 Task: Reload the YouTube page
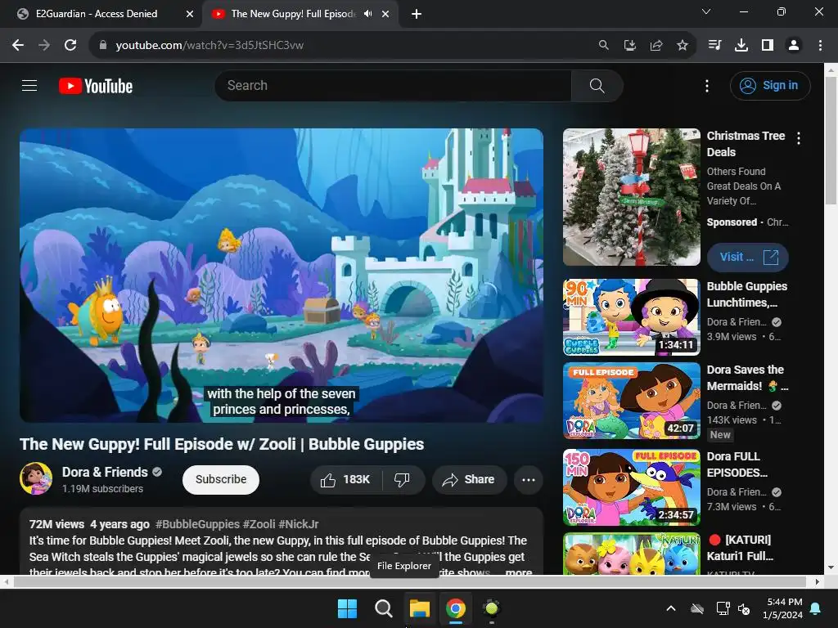click(70, 45)
